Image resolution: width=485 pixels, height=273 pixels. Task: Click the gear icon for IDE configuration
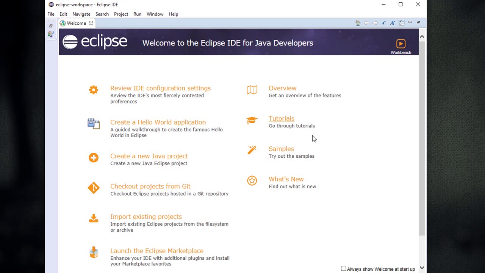tap(94, 90)
